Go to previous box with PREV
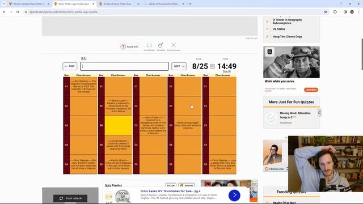Viewport: 363px width, 204px height. click(x=70, y=66)
